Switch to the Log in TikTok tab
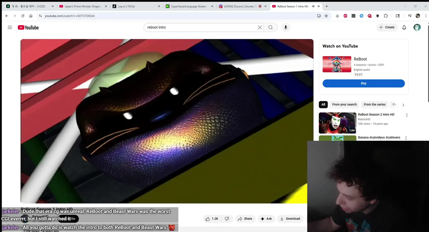The image size is (429, 232). (x=136, y=6)
